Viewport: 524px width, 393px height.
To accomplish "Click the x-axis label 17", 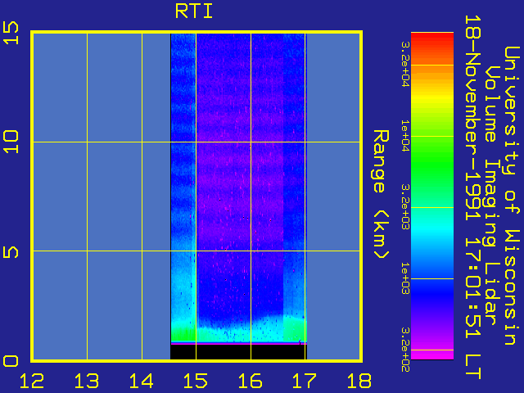I will (x=305, y=381).
